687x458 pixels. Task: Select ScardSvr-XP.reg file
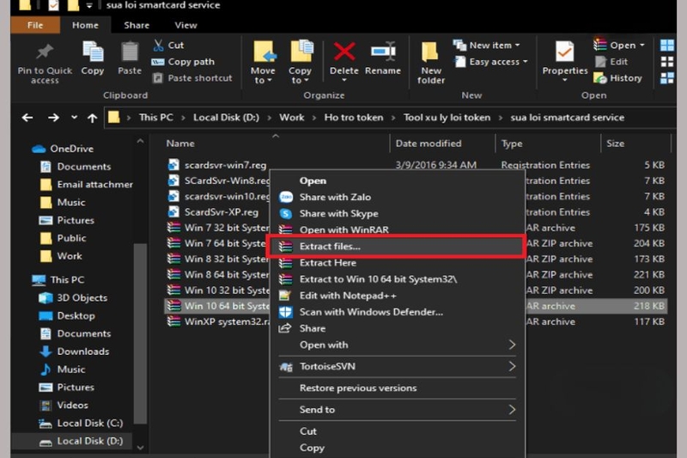pos(213,212)
